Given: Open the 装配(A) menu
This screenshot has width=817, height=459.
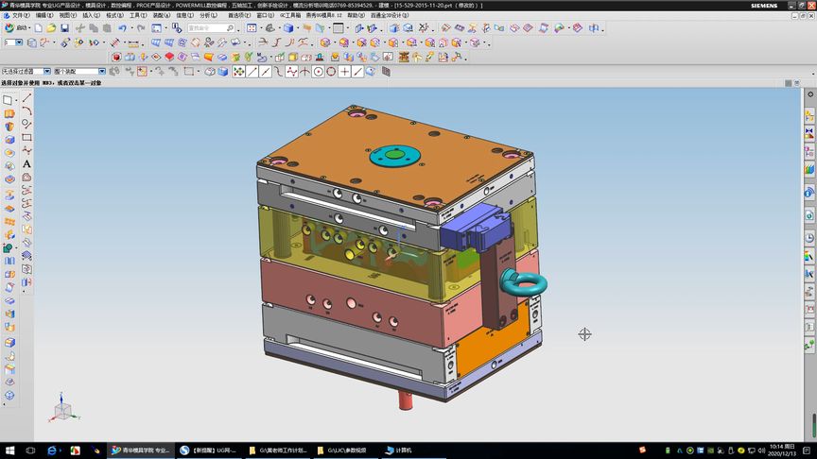Looking at the screenshot, I should (161, 15).
